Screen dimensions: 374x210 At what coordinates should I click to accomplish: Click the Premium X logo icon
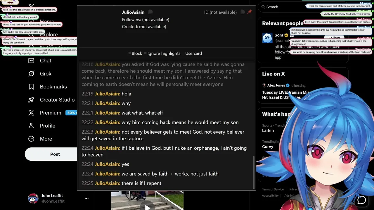point(31,113)
